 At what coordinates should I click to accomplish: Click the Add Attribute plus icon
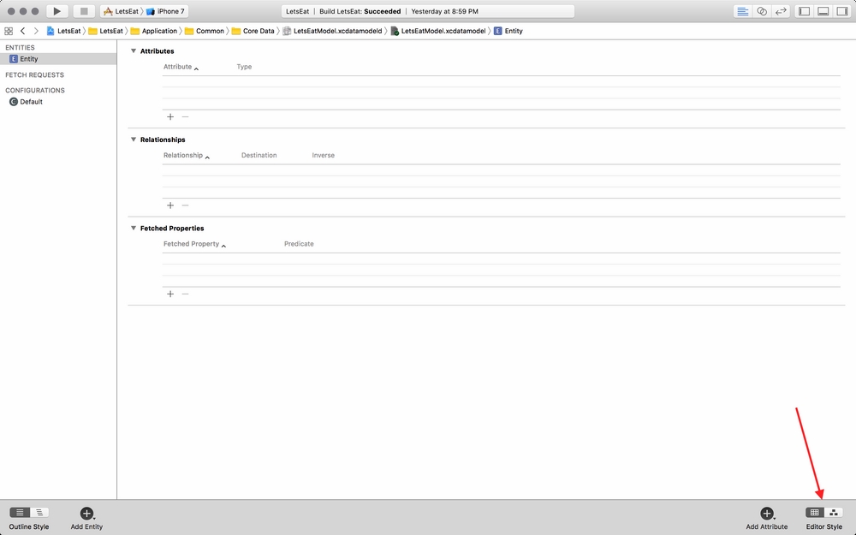766,513
